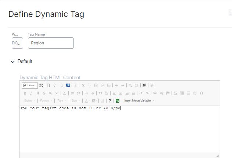Open the Styles dropdown
Image resolution: width=234 pixels, height=158 pixels.
(x=29, y=100)
